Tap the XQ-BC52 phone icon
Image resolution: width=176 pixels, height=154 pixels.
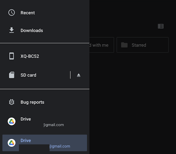[x=11, y=56]
